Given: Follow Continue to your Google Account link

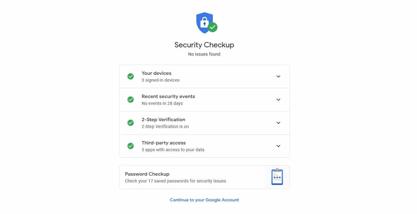Looking at the screenshot, I should (204, 200).
